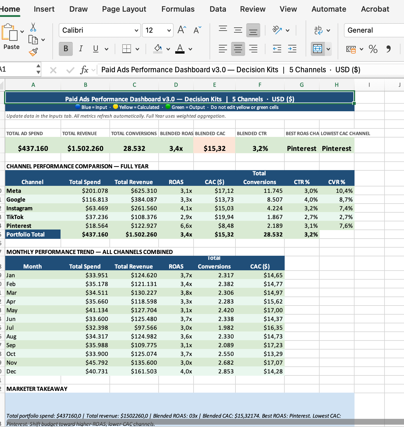Click the Wrap Text icon
This screenshot has height=427, width=404.
point(318,30)
